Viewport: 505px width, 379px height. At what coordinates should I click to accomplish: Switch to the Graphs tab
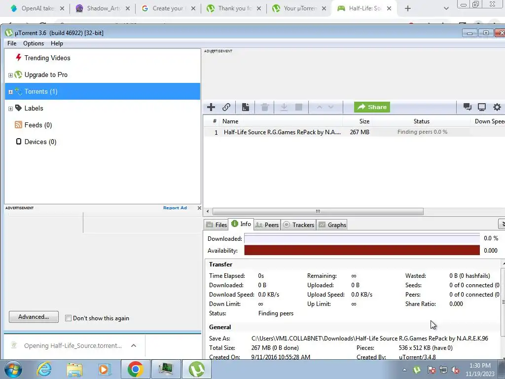(x=332, y=225)
